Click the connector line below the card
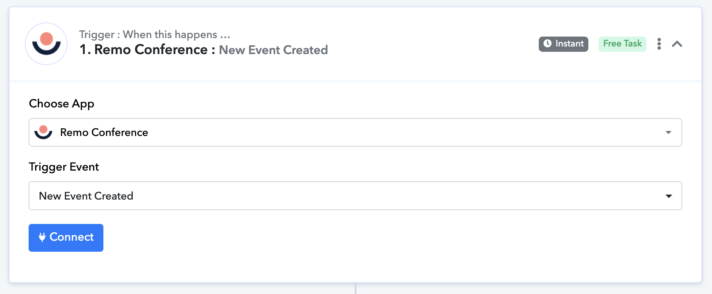712x294 pixels. (356, 289)
